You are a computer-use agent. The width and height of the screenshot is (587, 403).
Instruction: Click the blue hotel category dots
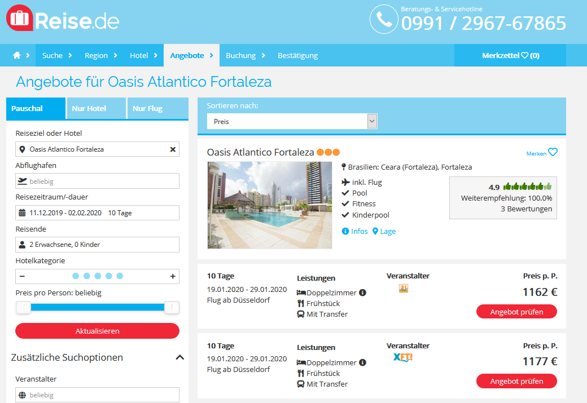97,276
